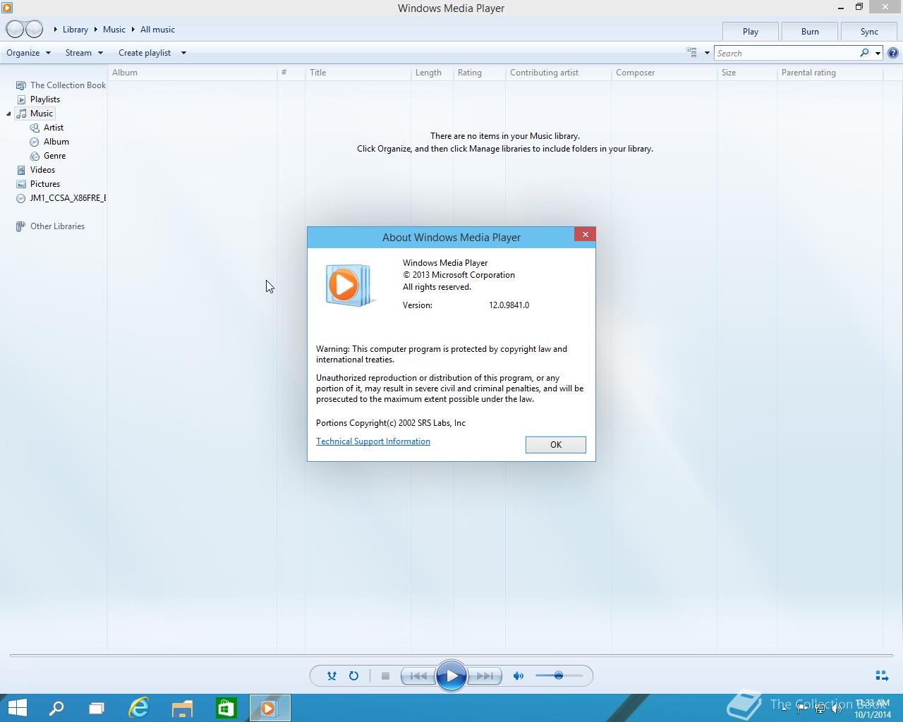Click the View options icon

pos(691,52)
